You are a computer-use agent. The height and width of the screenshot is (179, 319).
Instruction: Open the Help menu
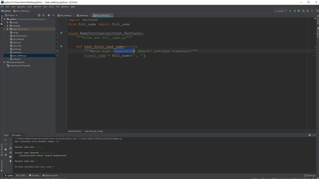(x=73, y=6)
